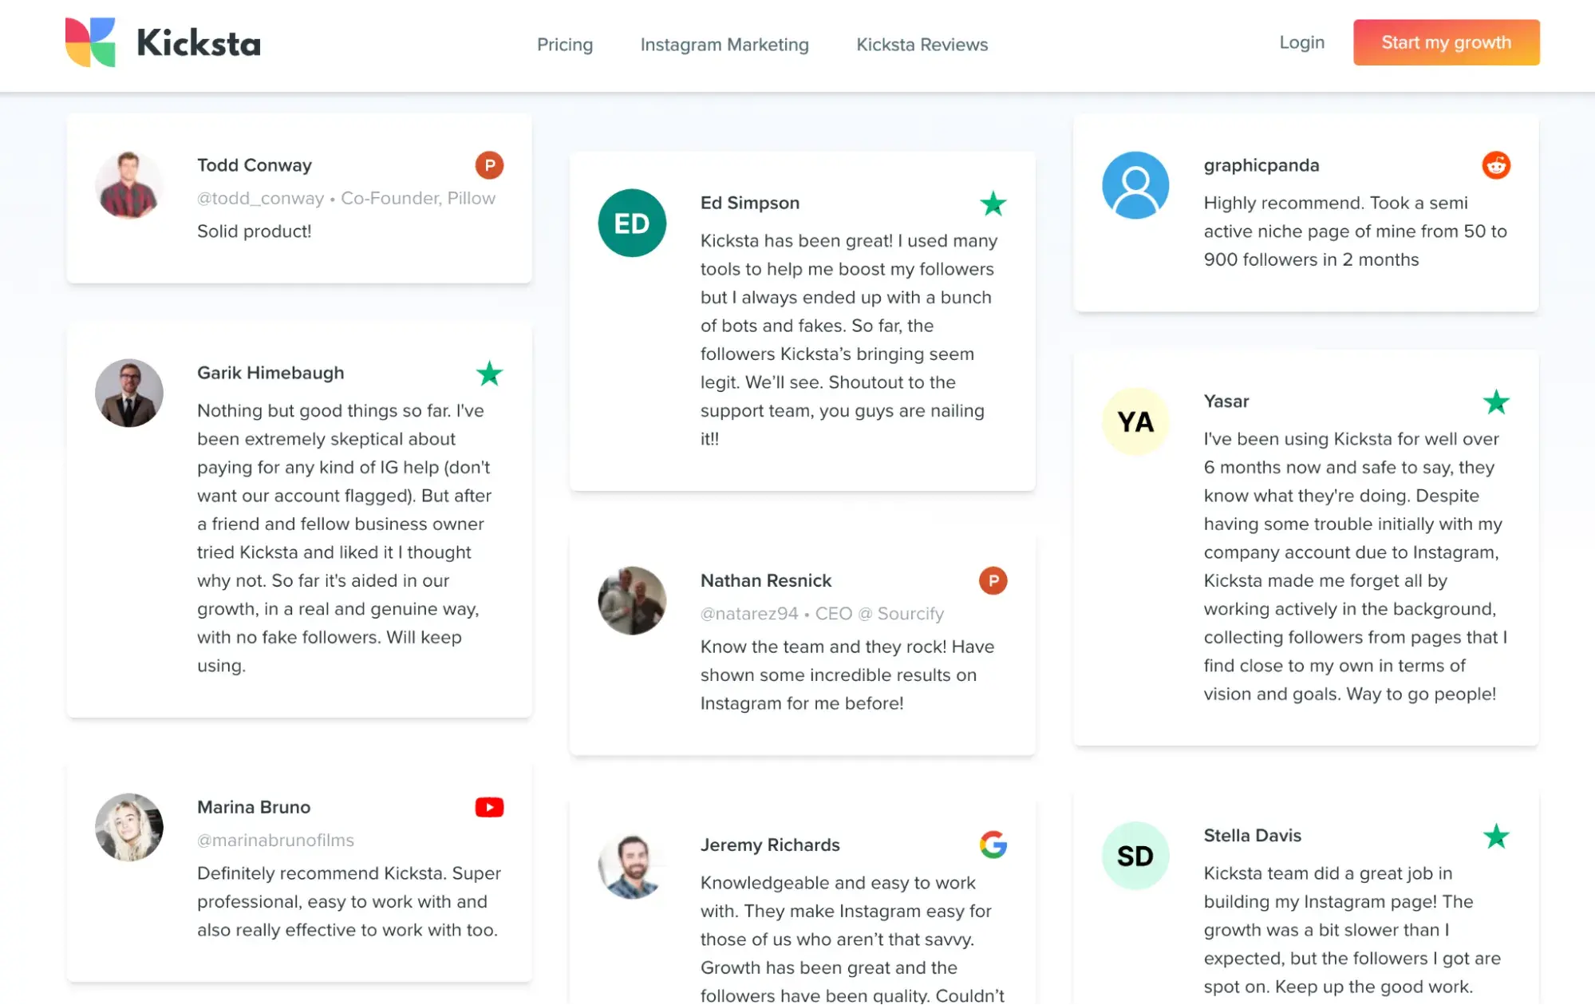
Task: Click review starting 'Knowledgeable and easy to work'
Action: click(x=852, y=939)
